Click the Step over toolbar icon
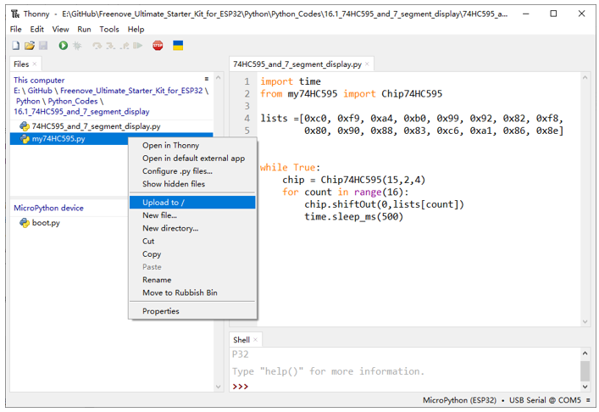This screenshot has width=599, height=412. tap(97, 46)
